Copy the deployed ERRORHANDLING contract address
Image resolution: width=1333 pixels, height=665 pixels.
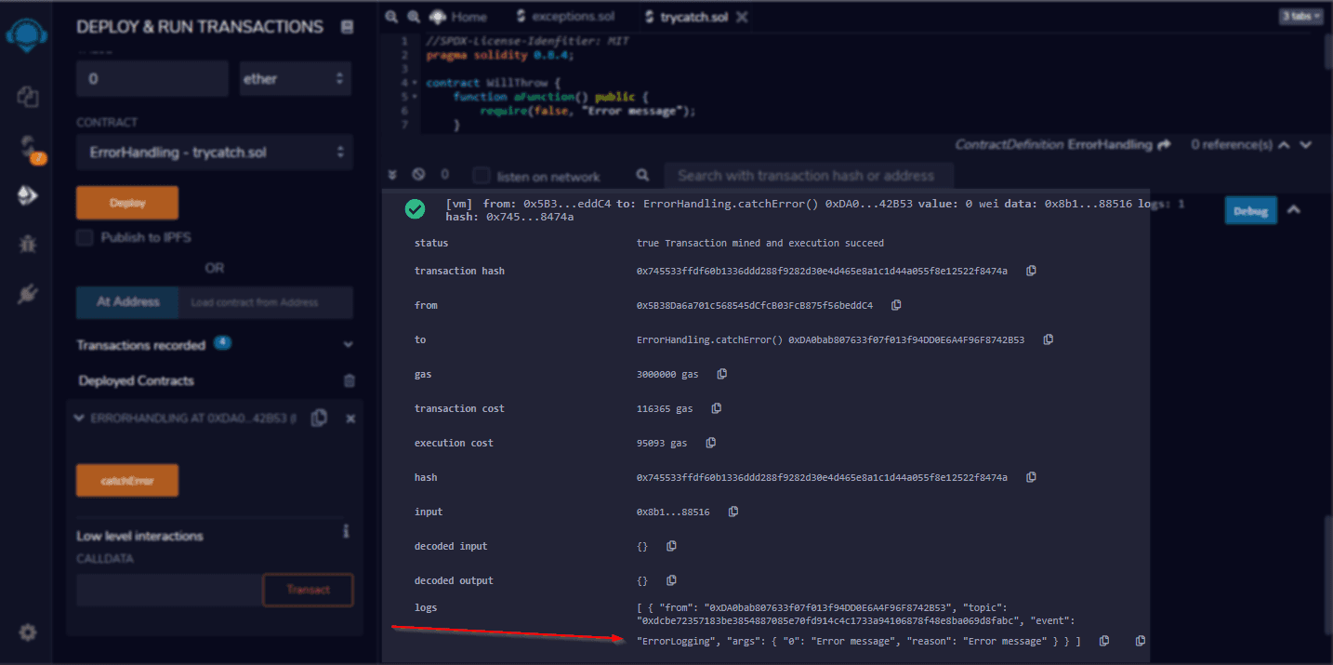point(319,419)
